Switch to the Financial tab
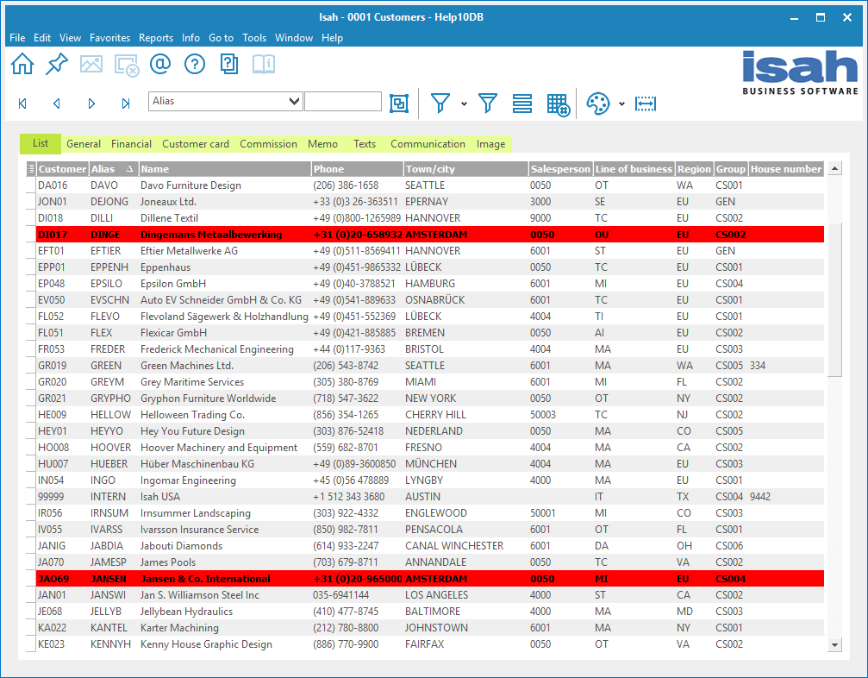Screen dimensions: 868x678 pos(131,144)
